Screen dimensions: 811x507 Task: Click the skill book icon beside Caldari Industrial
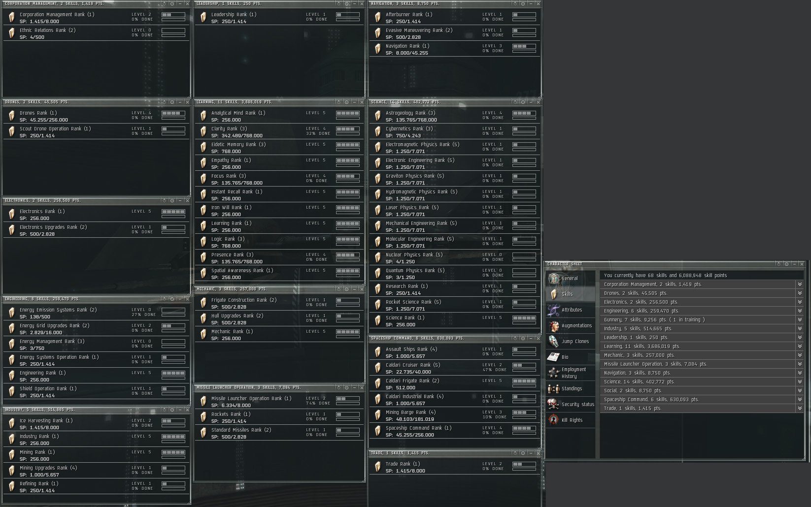click(378, 400)
